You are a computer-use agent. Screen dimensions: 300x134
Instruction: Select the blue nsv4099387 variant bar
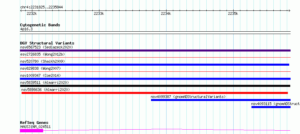tap(221, 100)
